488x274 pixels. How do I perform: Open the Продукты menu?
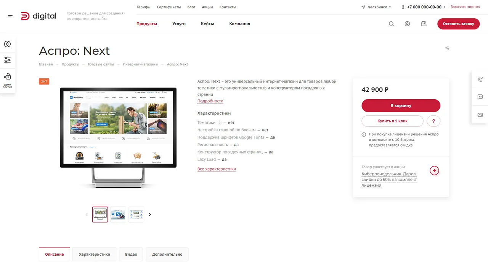(147, 24)
